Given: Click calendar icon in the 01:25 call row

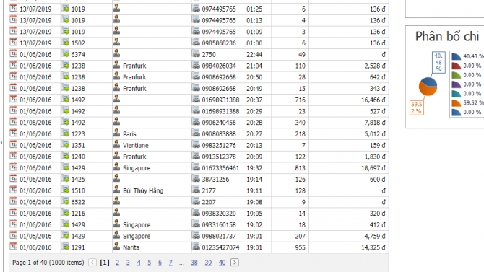Looking at the screenshot, I should pos(13,9).
